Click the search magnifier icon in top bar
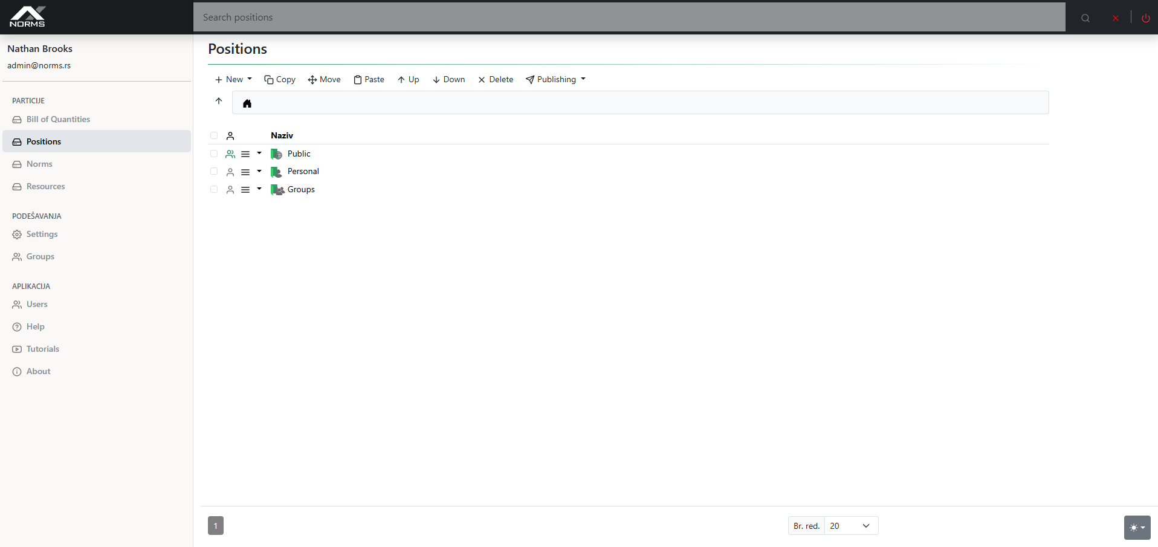Screen dimensions: 1158x547 tap(1085, 18)
